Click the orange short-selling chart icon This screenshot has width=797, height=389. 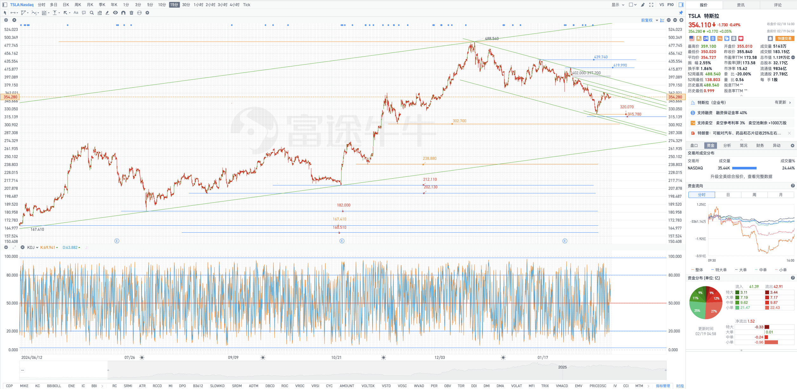click(x=720, y=38)
